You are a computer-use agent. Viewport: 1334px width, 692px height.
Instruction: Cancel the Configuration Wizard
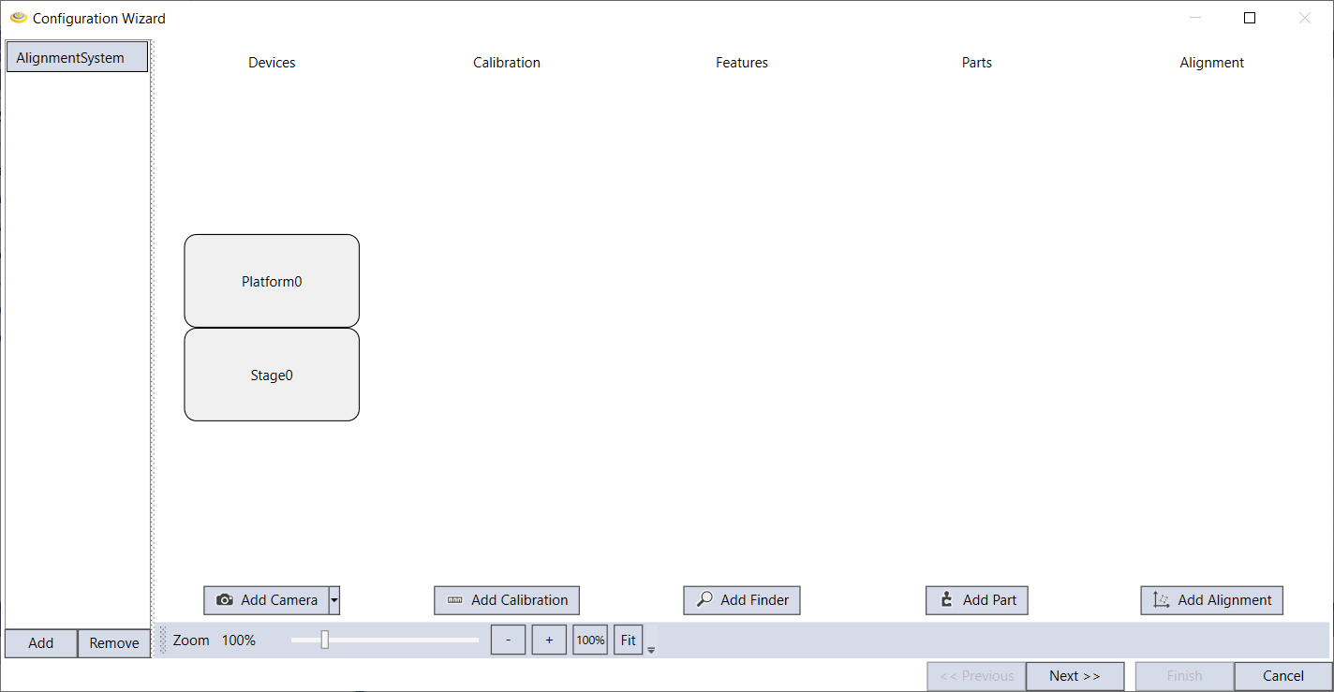[1282, 676]
